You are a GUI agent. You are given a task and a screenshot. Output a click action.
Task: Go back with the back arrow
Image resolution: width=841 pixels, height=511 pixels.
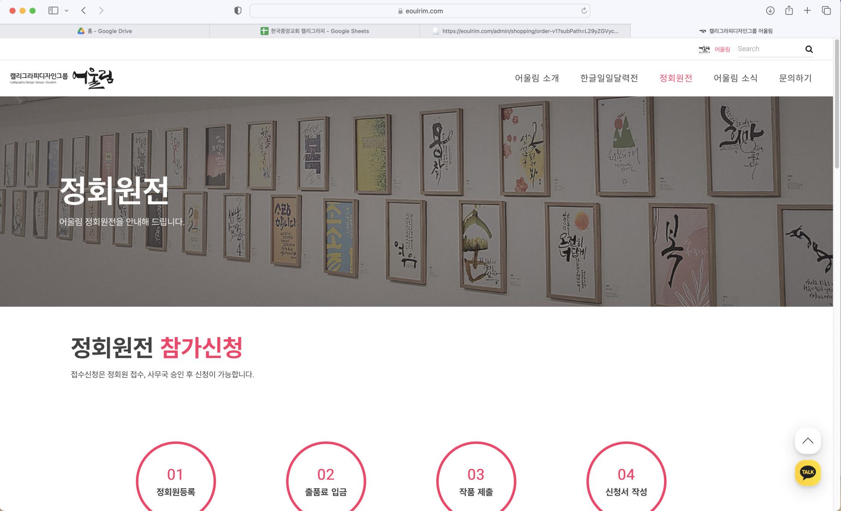click(83, 11)
